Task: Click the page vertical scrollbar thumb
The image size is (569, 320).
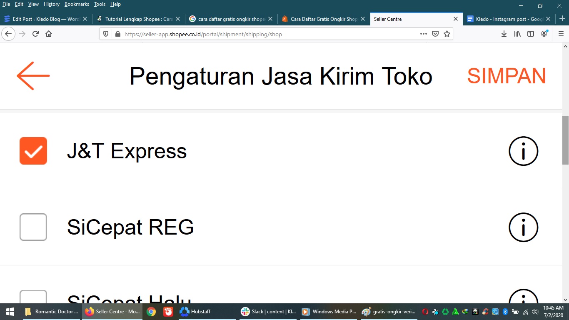Action: point(565,140)
